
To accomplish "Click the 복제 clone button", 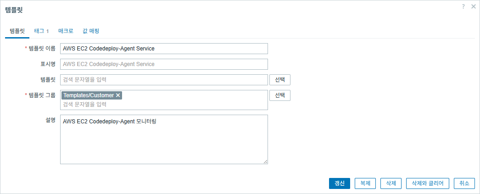I will point(365,183).
